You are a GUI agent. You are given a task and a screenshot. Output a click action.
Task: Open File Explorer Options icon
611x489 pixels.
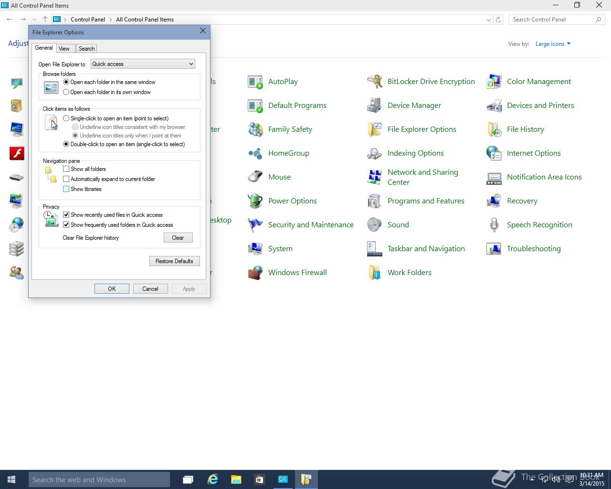tap(375, 129)
